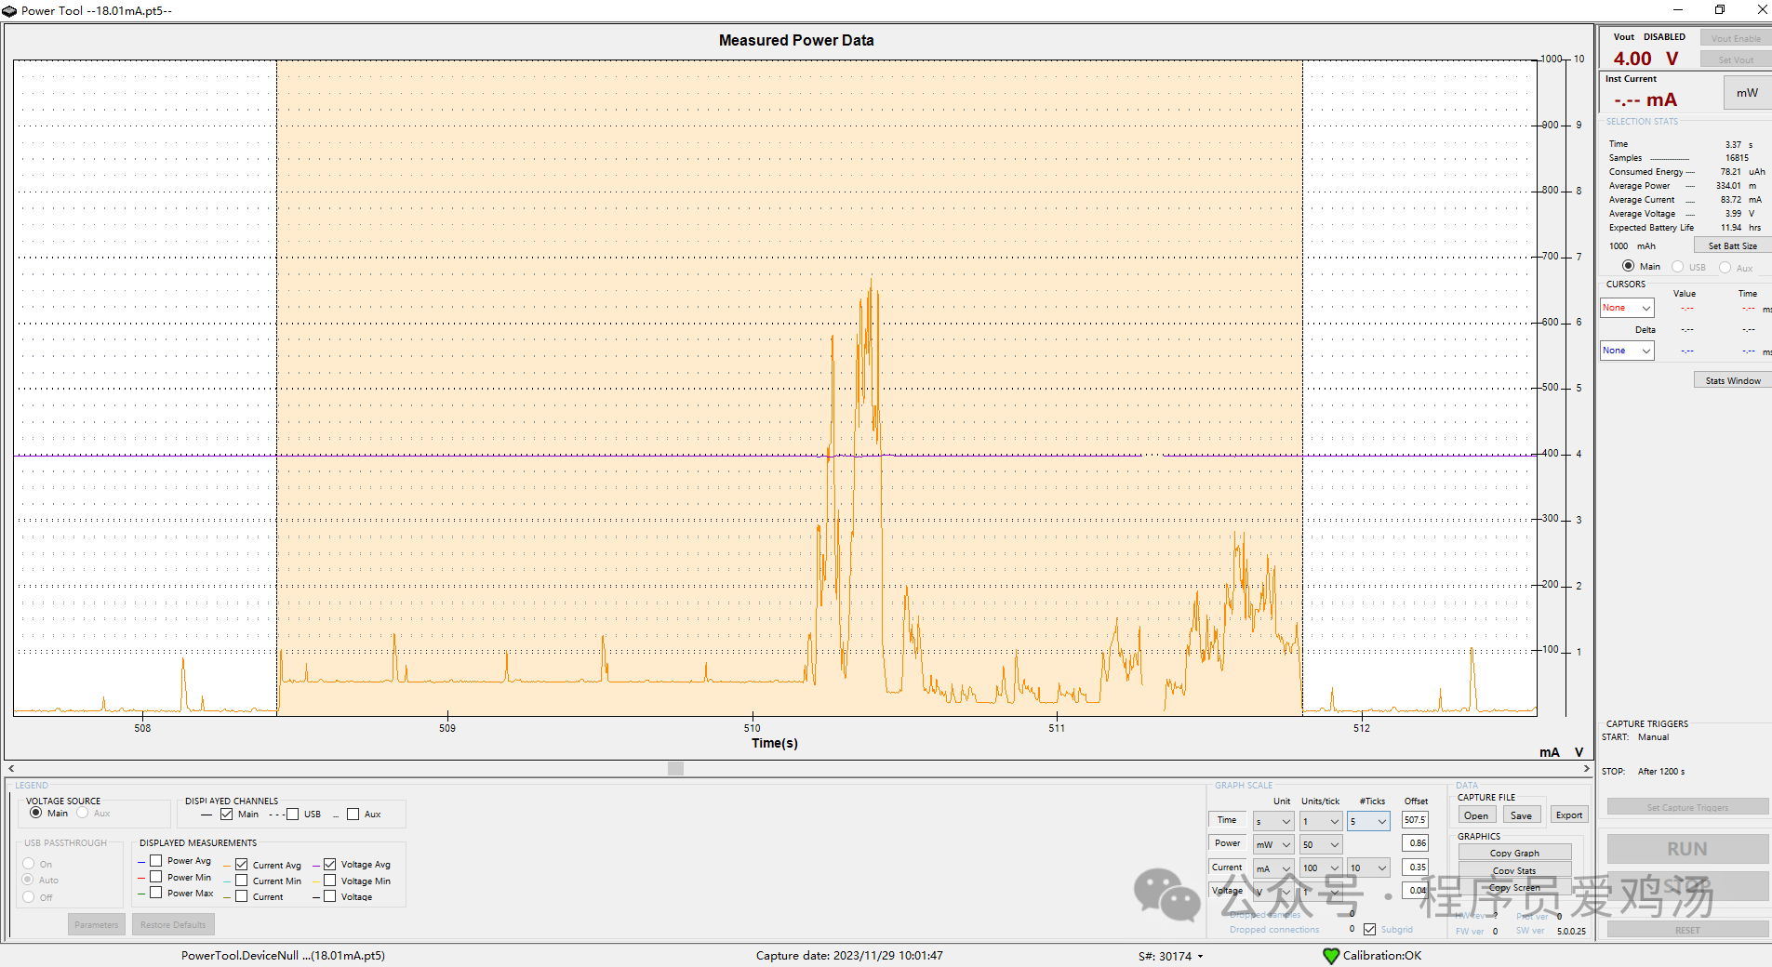Screen dimensions: 1772x967
Task: Enable Power Min measurement checkbox
Action: (x=156, y=877)
